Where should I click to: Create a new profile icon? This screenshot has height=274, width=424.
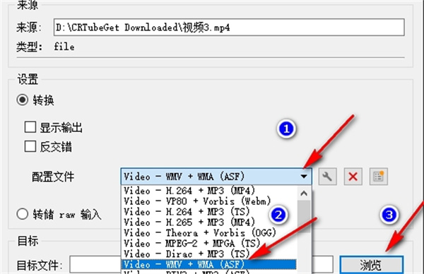(379, 177)
